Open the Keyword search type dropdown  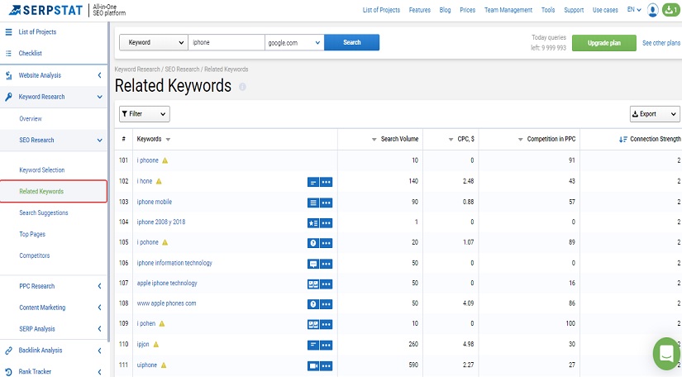click(x=154, y=43)
